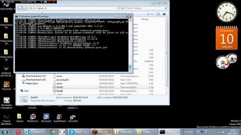Select the Вконтакте desktop shortcut
This screenshot has height=135, width=241.
point(46,118)
